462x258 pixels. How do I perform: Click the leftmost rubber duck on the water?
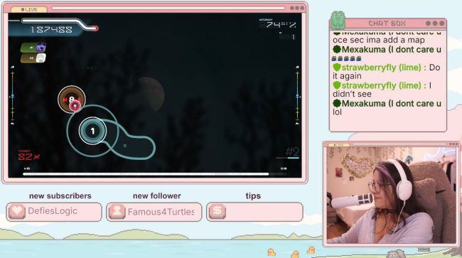tap(272, 252)
